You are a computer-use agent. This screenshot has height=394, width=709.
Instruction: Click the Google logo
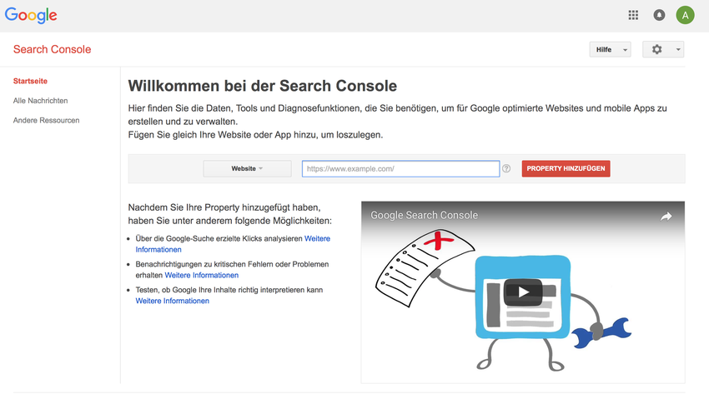[x=31, y=16]
